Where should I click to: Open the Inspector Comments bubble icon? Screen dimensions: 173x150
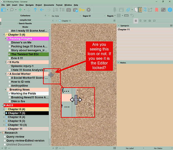pyautogui.click(x=154, y=21)
